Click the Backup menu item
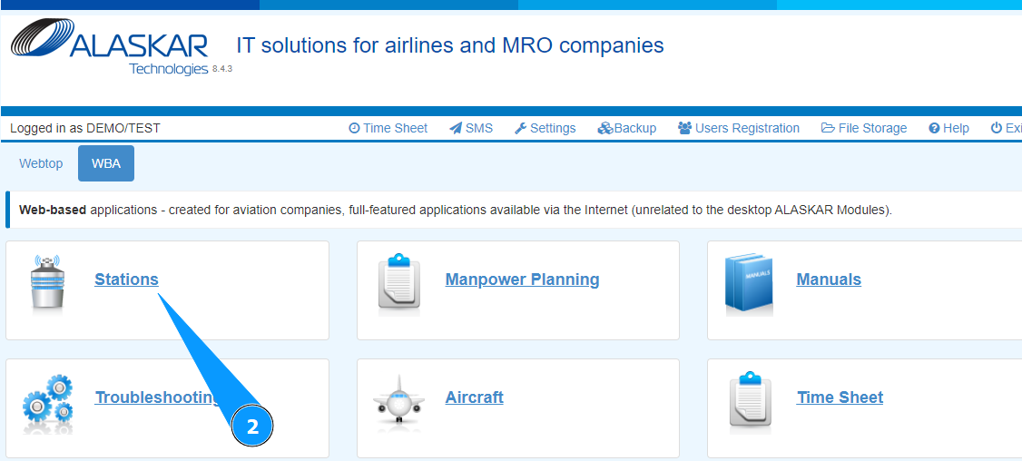1022x461 pixels. click(x=626, y=128)
